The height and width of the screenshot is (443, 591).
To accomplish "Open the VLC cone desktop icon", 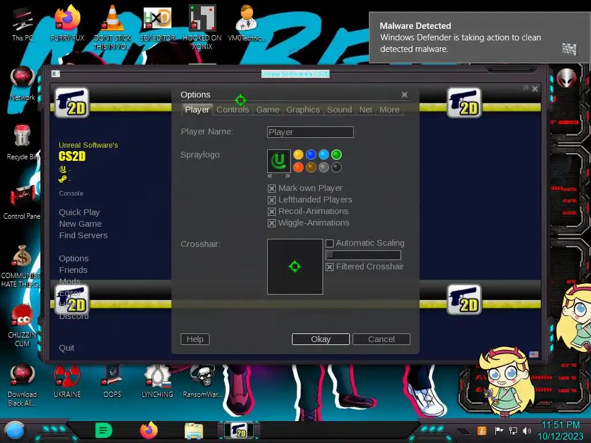I will click(x=113, y=27).
